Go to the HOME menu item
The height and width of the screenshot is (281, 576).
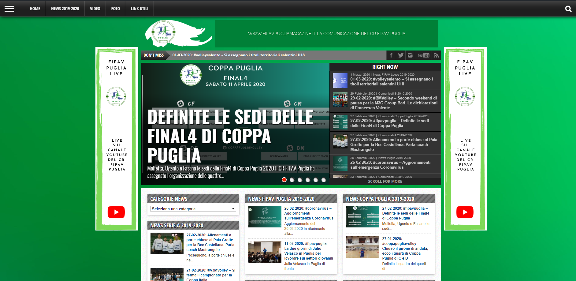35,9
